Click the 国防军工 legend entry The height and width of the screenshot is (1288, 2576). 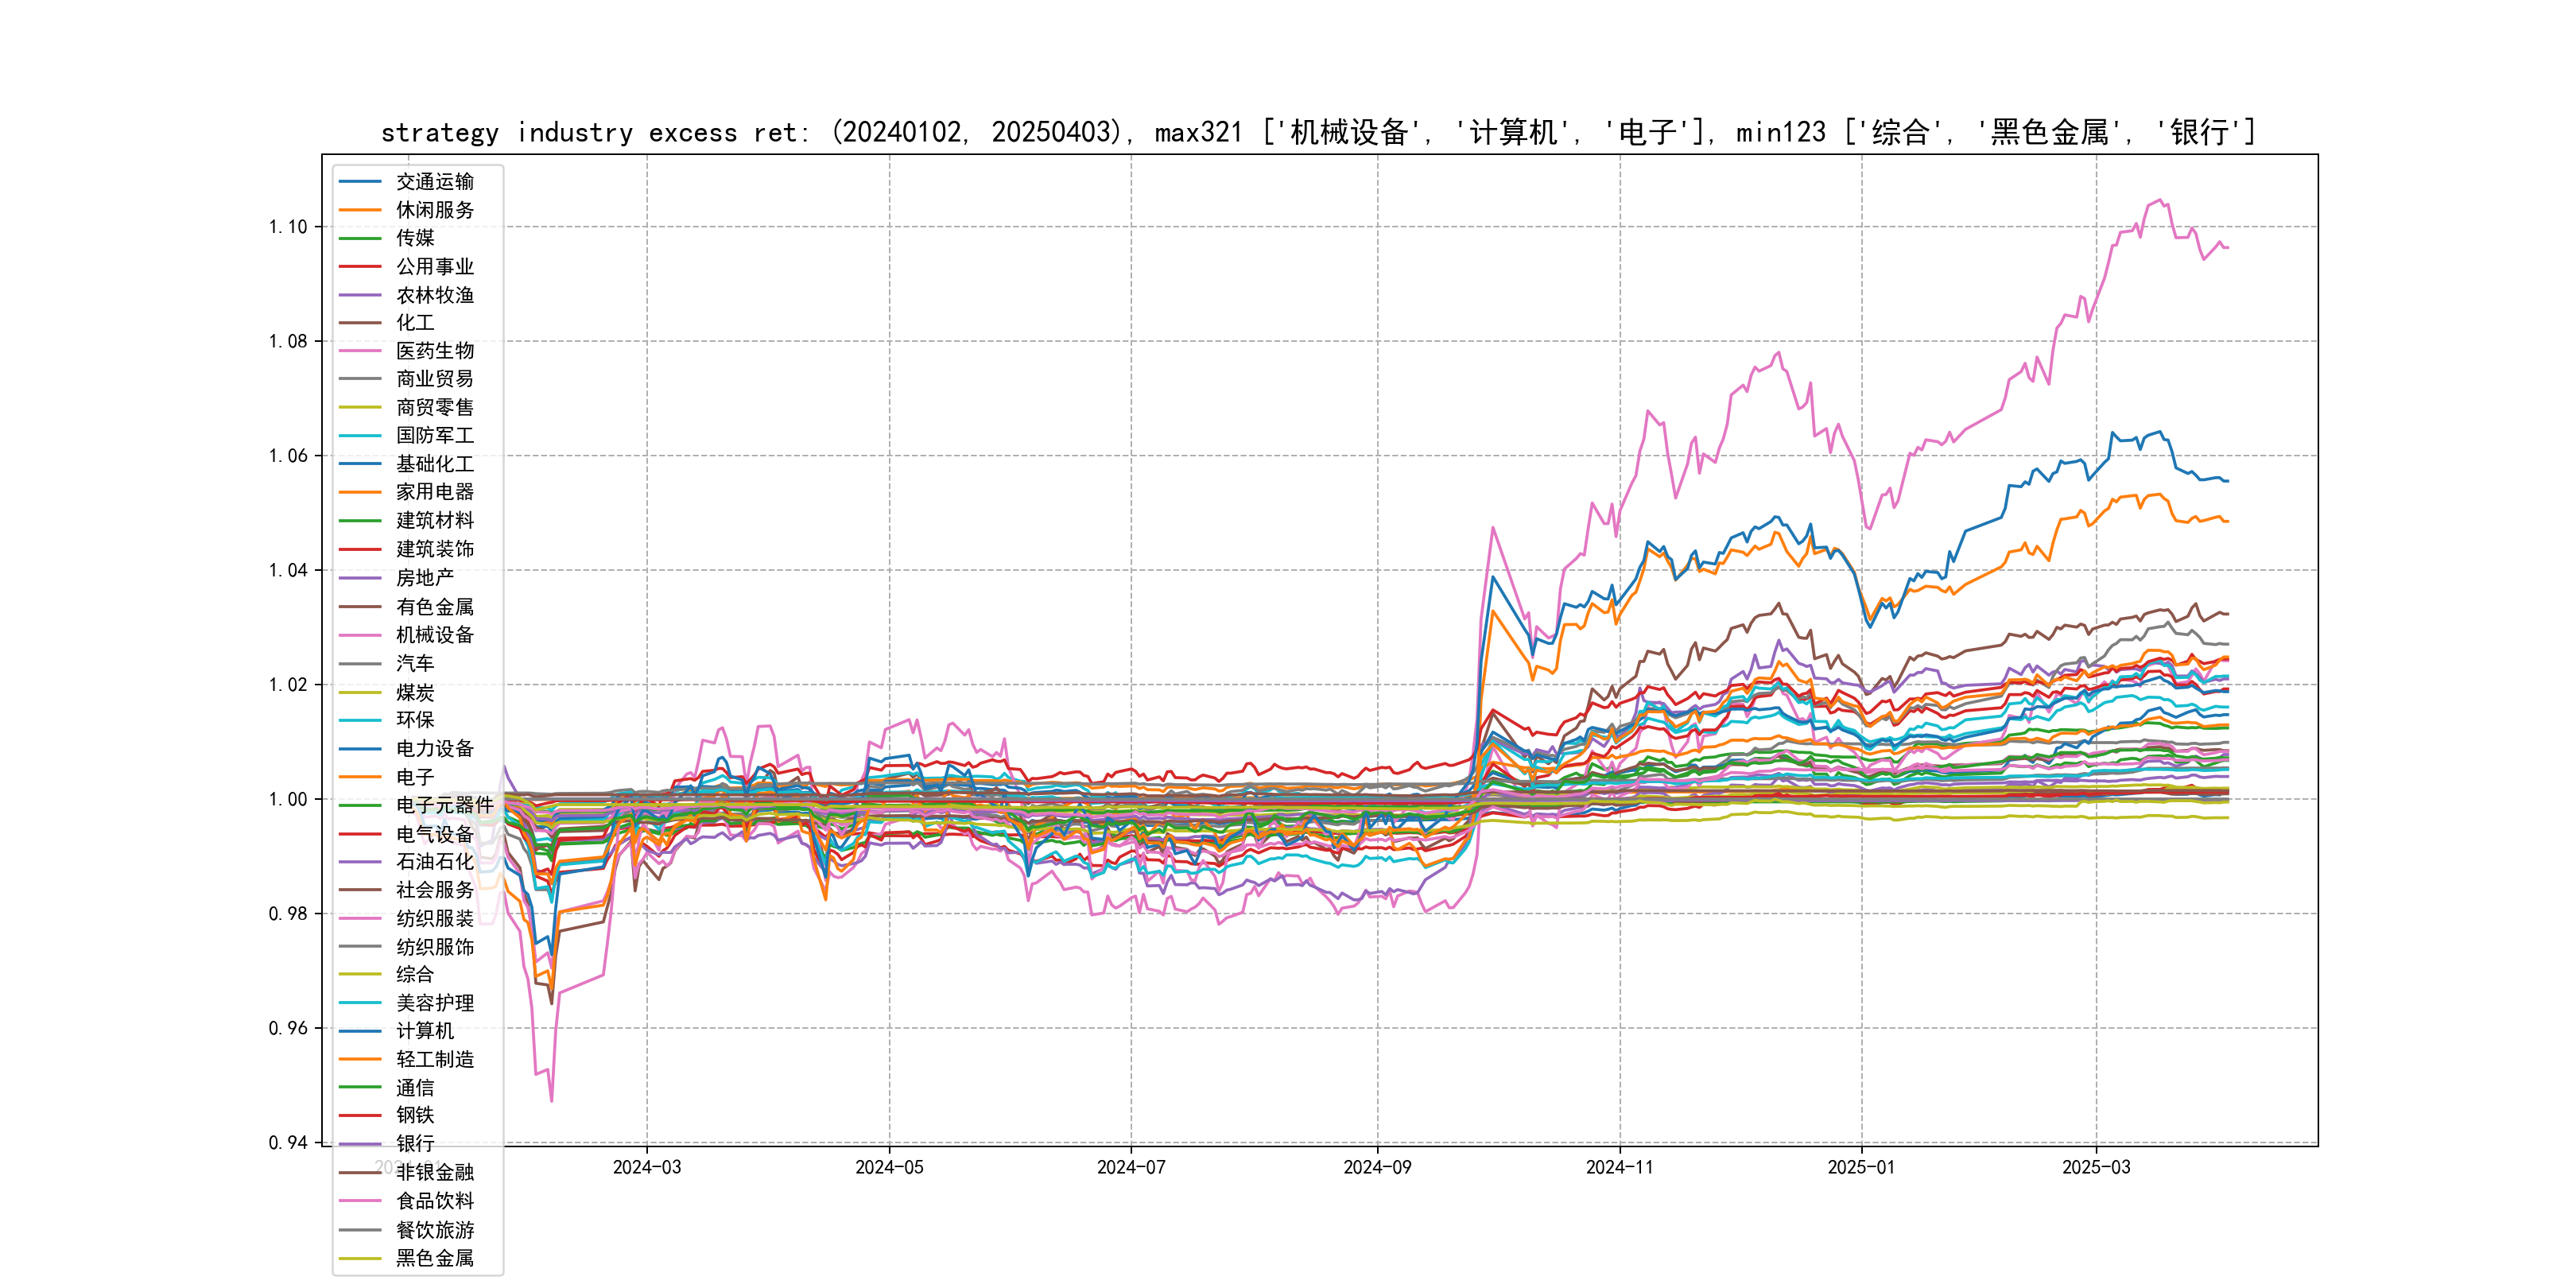tap(434, 436)
